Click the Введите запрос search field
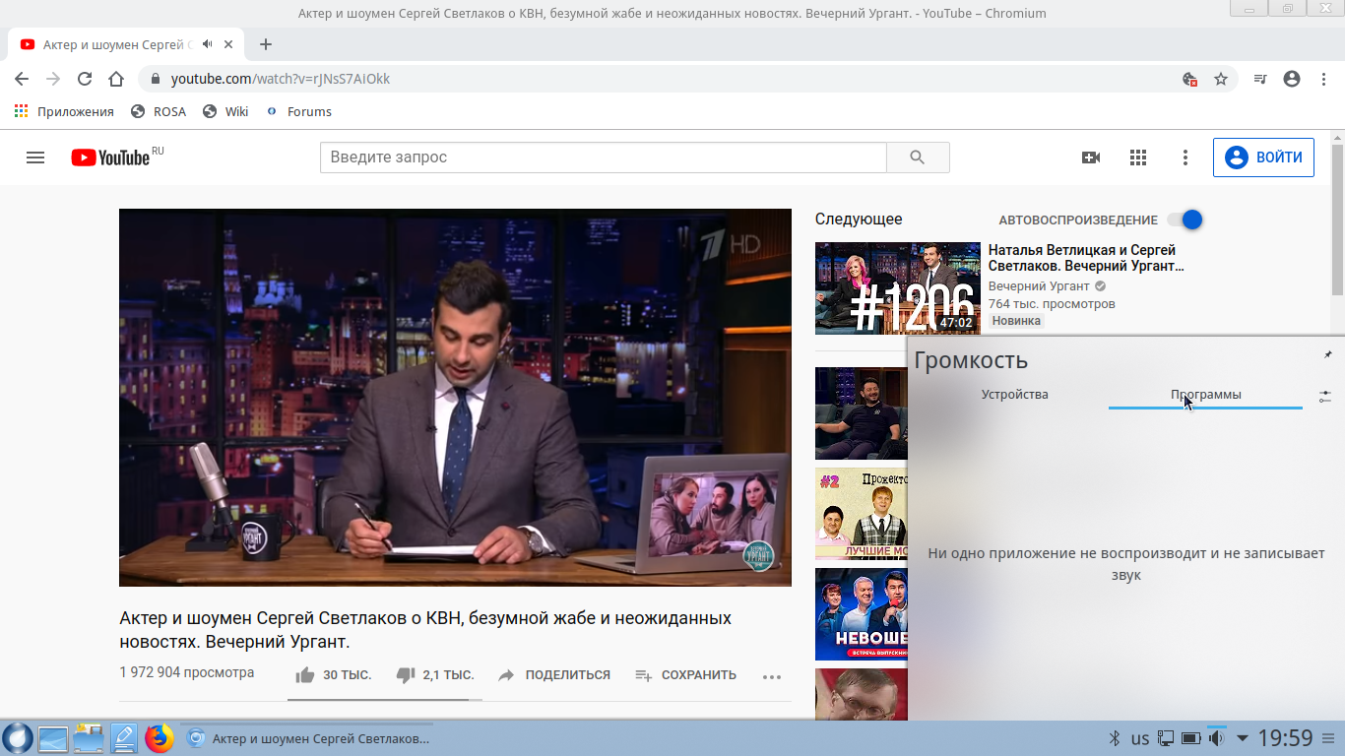The width and height of the screenshot is (1345, 756). click(x=604, y=157)
